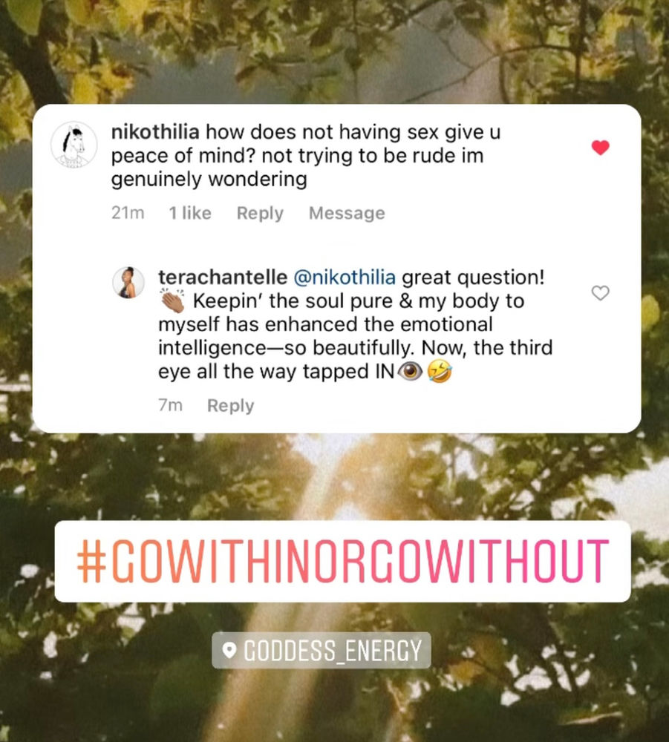The image size is (669, 742).
Task: Click Message under nikothilia's comment
Action: point(347,214)
